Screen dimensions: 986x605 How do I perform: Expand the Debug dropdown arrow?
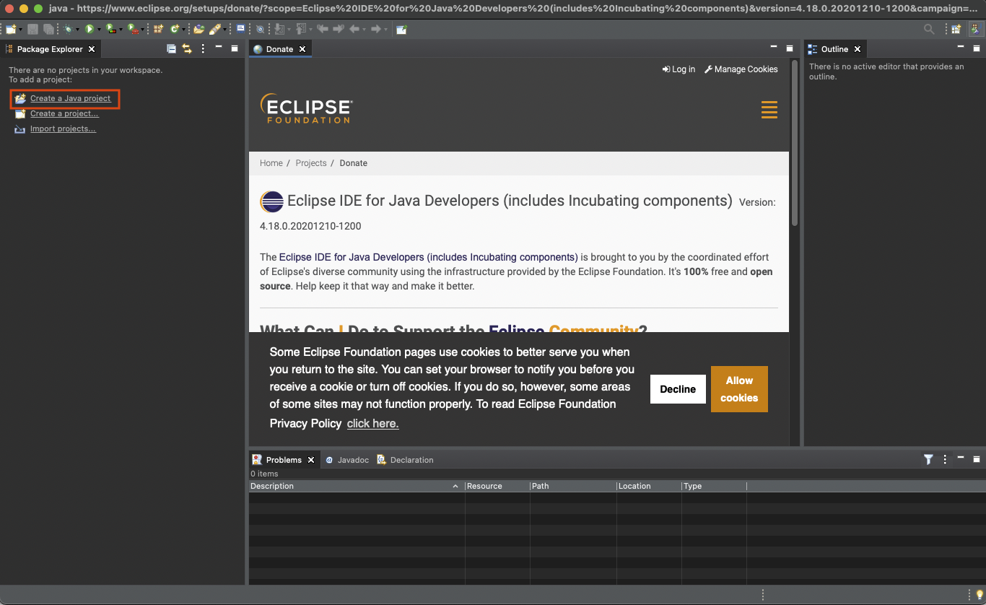point(77,30)
